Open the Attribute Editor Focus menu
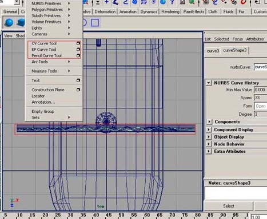 [237, 39]
